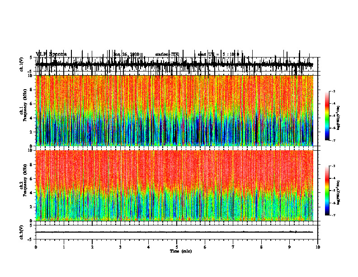This screenshot has height=277, width=358.
Task: Click the '5' tick of ch.1(V) axis
Action: pos(31,58)
